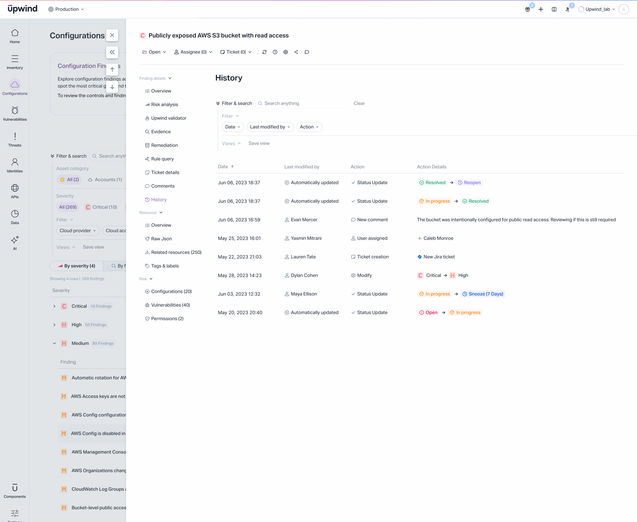This screenshot has width=637, height=522.
Task: Click the refresh icon in finding toolbar
Action: [264, 52]
